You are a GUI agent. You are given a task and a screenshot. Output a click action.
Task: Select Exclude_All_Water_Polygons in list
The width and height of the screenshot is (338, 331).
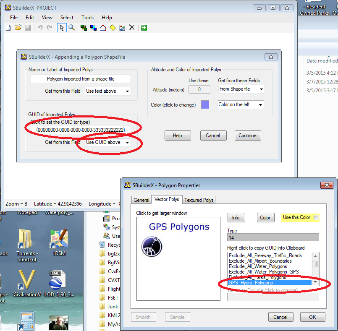click(x=258, y=266)
